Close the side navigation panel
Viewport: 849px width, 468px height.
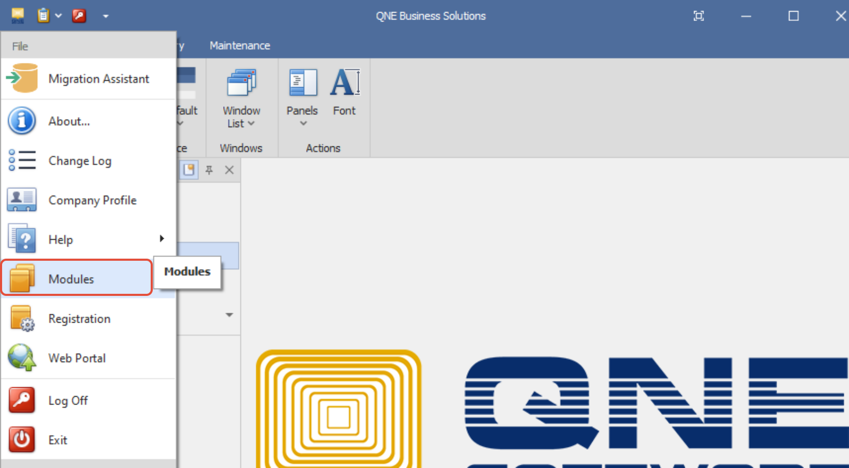point(229,170)
